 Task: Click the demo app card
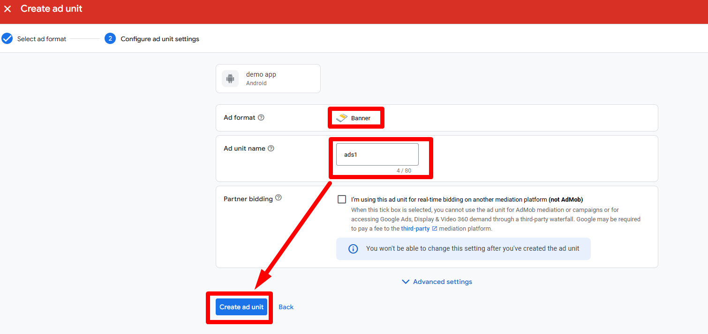268,79
